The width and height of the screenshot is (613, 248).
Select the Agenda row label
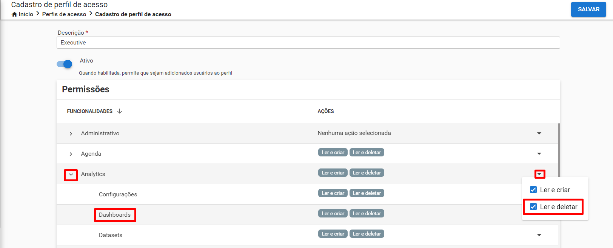(x=91, y=154)
